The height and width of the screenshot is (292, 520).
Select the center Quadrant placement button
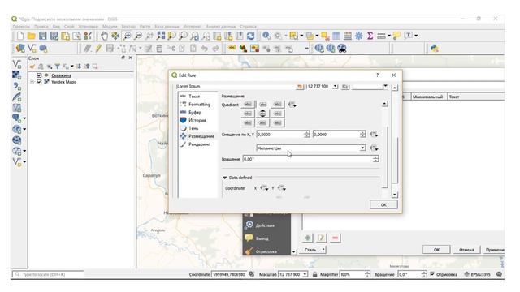coord(262,114)
